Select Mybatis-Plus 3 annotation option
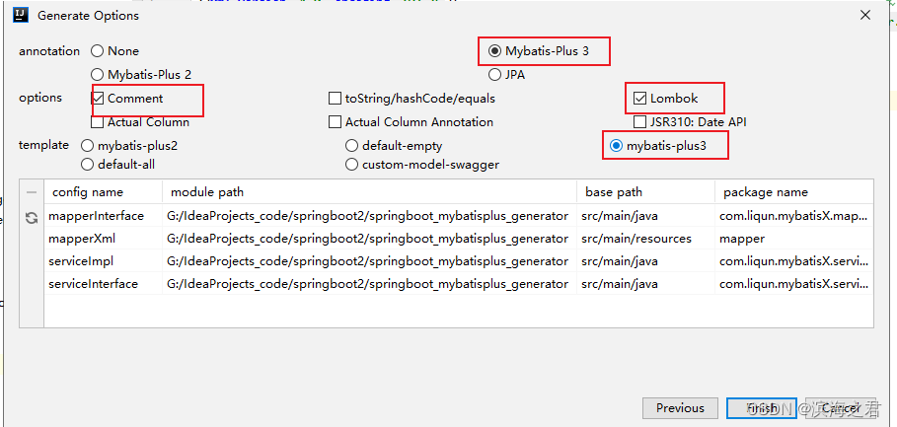 click(x=494, y=51)
